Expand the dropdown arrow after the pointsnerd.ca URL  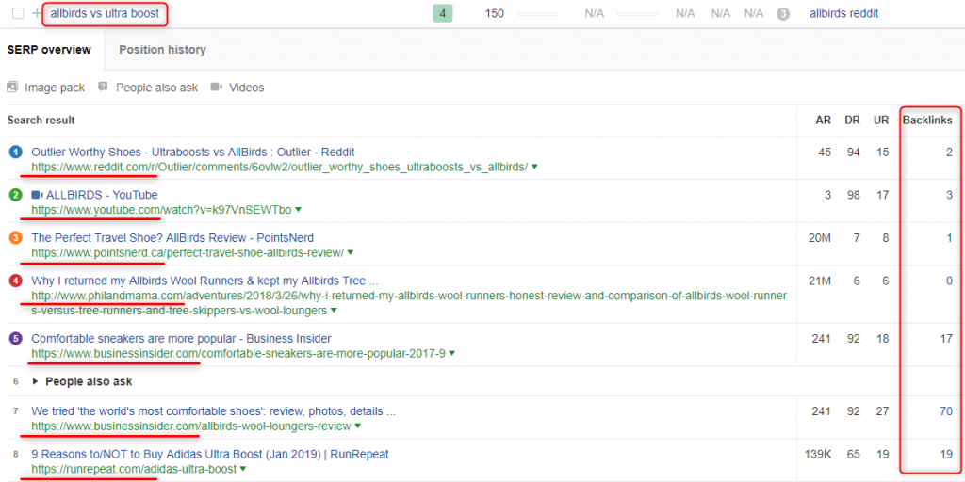(351, 252)
